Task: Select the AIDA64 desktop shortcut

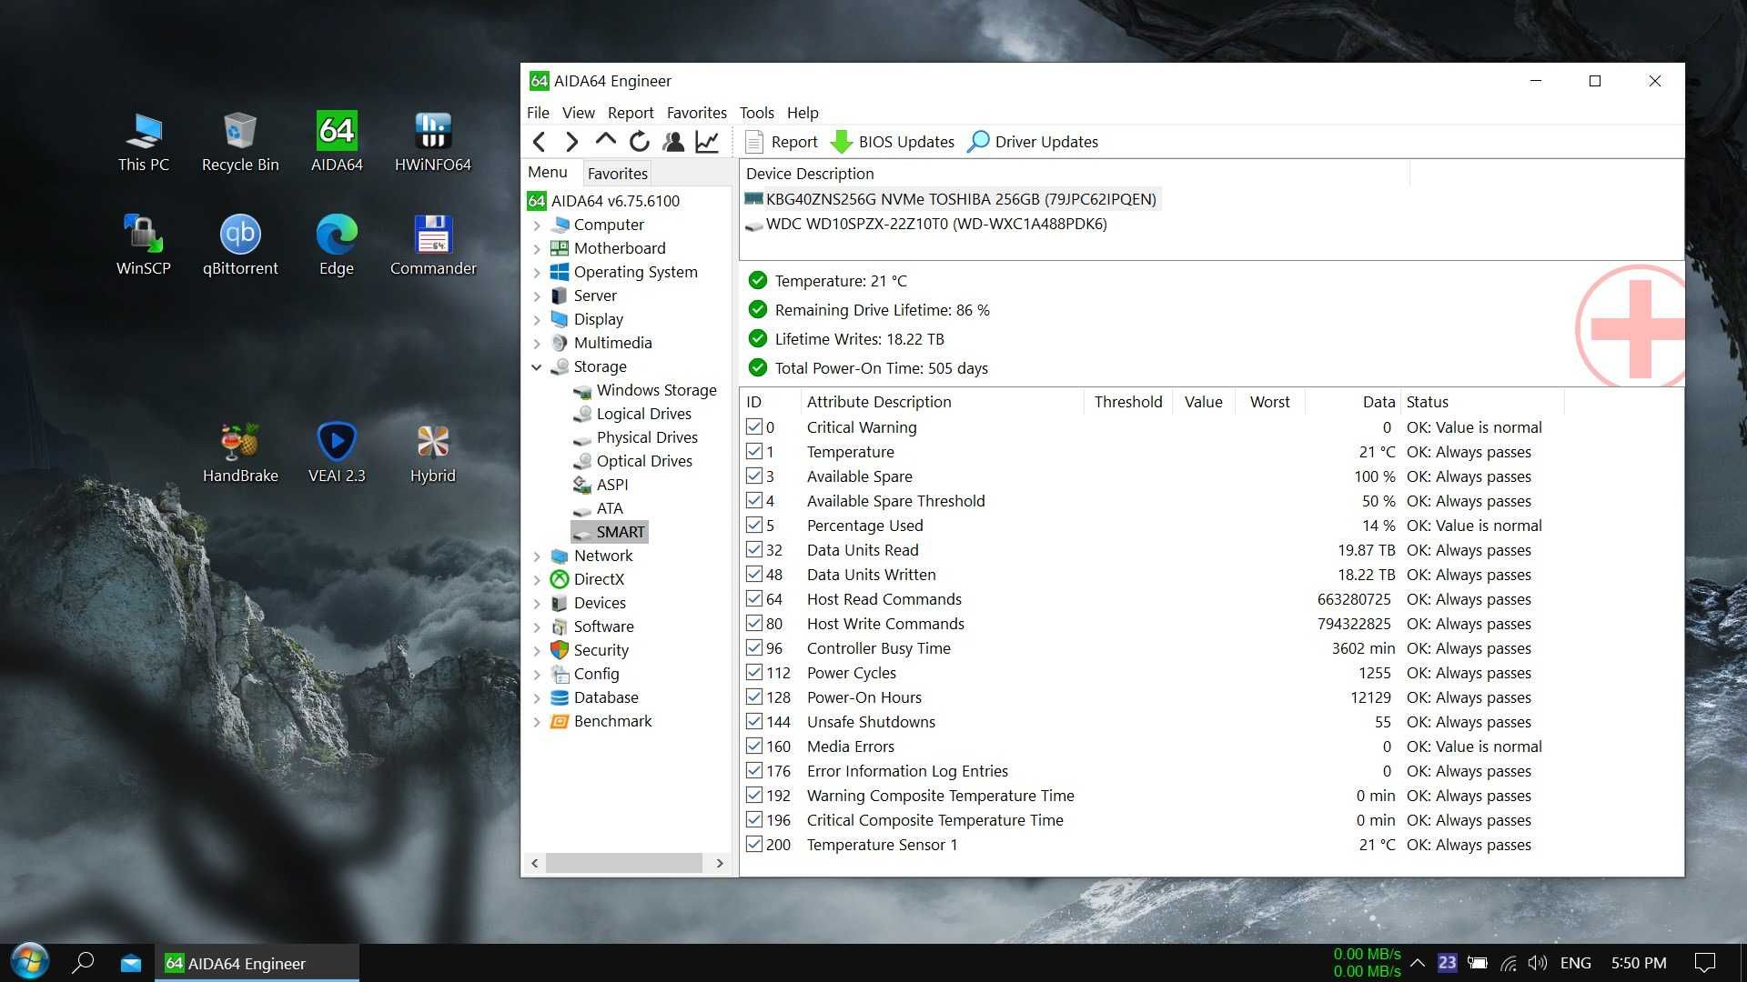Action: 337,143
